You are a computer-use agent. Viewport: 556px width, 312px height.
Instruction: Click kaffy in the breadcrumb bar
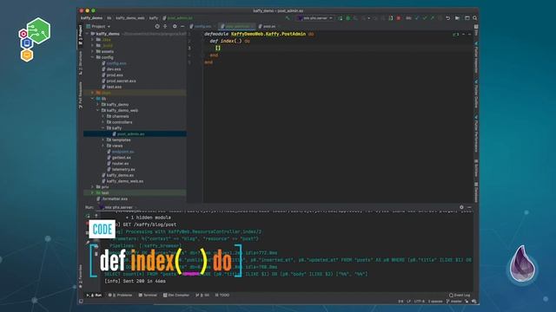pos(154,18)
